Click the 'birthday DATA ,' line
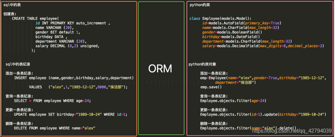The height and width of the screenshot is (137, 335). (x=51, y=37)
